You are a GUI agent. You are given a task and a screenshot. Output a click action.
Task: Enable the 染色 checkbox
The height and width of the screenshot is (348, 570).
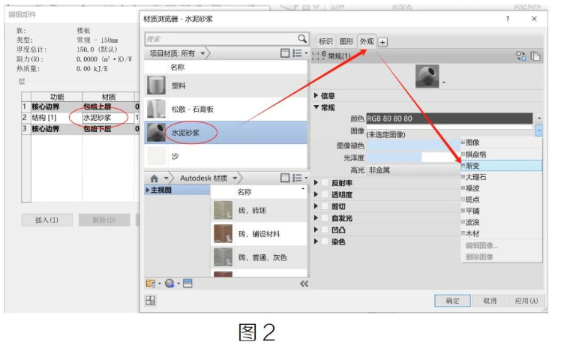[325, 241]
